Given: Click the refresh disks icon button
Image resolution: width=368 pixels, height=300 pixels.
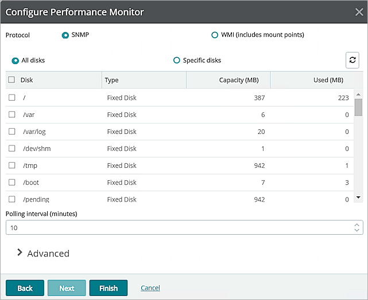Looking at the screenshot, I should coord(352,60).
